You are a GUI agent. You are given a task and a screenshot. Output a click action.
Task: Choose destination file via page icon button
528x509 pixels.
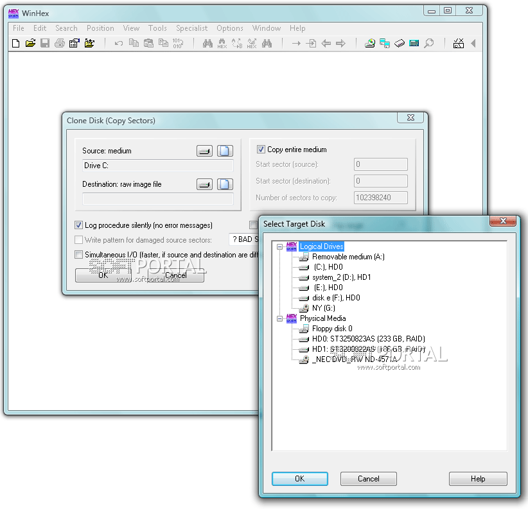225,184
